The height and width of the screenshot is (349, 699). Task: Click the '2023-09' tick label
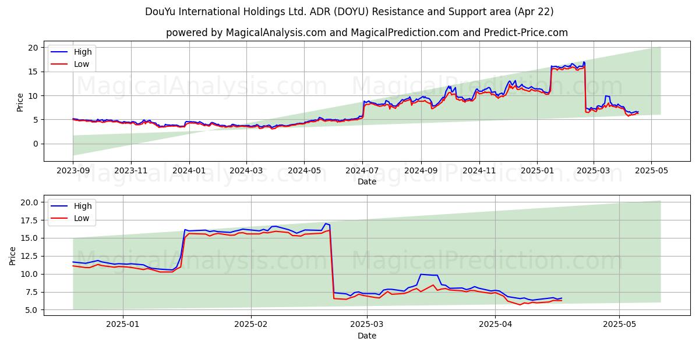click(73, 171)
